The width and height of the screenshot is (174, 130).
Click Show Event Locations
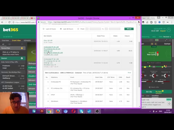[x=154, y=63]
